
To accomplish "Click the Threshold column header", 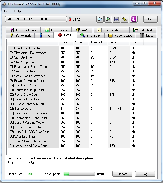I will 98,42.
